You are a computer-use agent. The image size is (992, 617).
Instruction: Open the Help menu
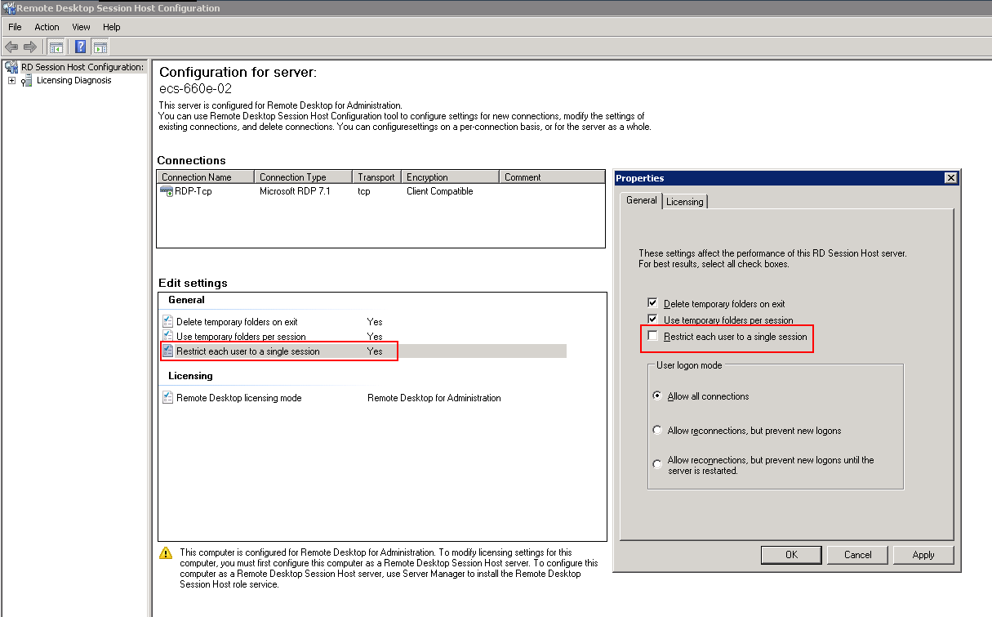111,27
